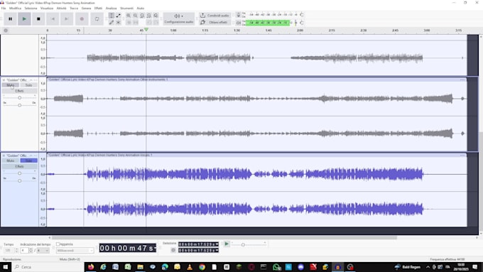
Task: Open Other Instruments clip menu dots
Action: click(462, 80)
